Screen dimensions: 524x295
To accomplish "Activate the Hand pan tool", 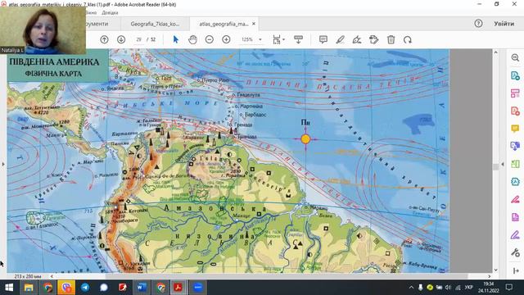I will [192, 39].
